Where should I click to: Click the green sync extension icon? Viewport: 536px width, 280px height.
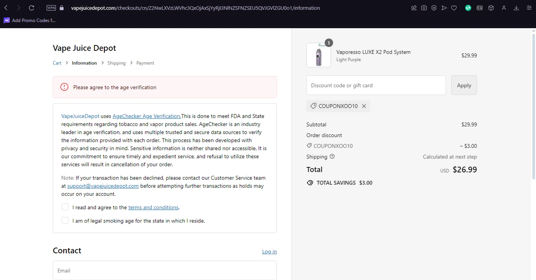[x=468, y=8]
